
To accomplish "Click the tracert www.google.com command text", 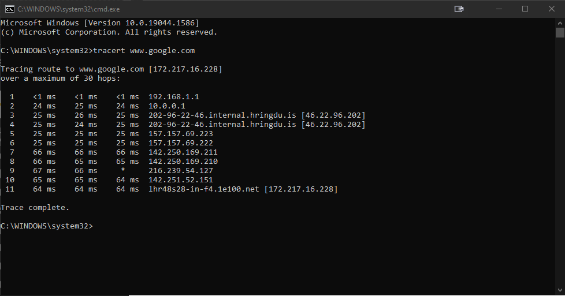I will [x=144, y=50].
